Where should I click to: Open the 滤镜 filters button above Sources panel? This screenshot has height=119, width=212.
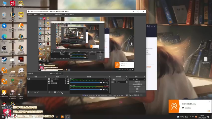coord(59,74)
